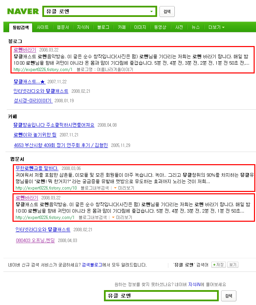Viewport: 256px width, 305px height.
Task: Click the bottom search input field
Action: [x=161, y=296]
